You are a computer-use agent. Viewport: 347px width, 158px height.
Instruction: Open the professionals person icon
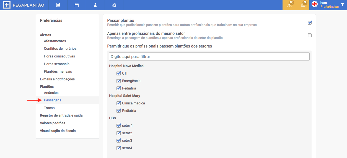point(95,5)
